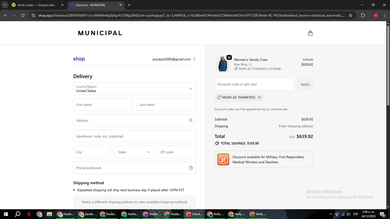
Task: Open the Netflix taskbar app
Action: [29, 214]
